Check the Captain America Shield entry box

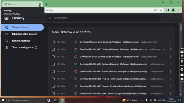click(x=53, y=86)
